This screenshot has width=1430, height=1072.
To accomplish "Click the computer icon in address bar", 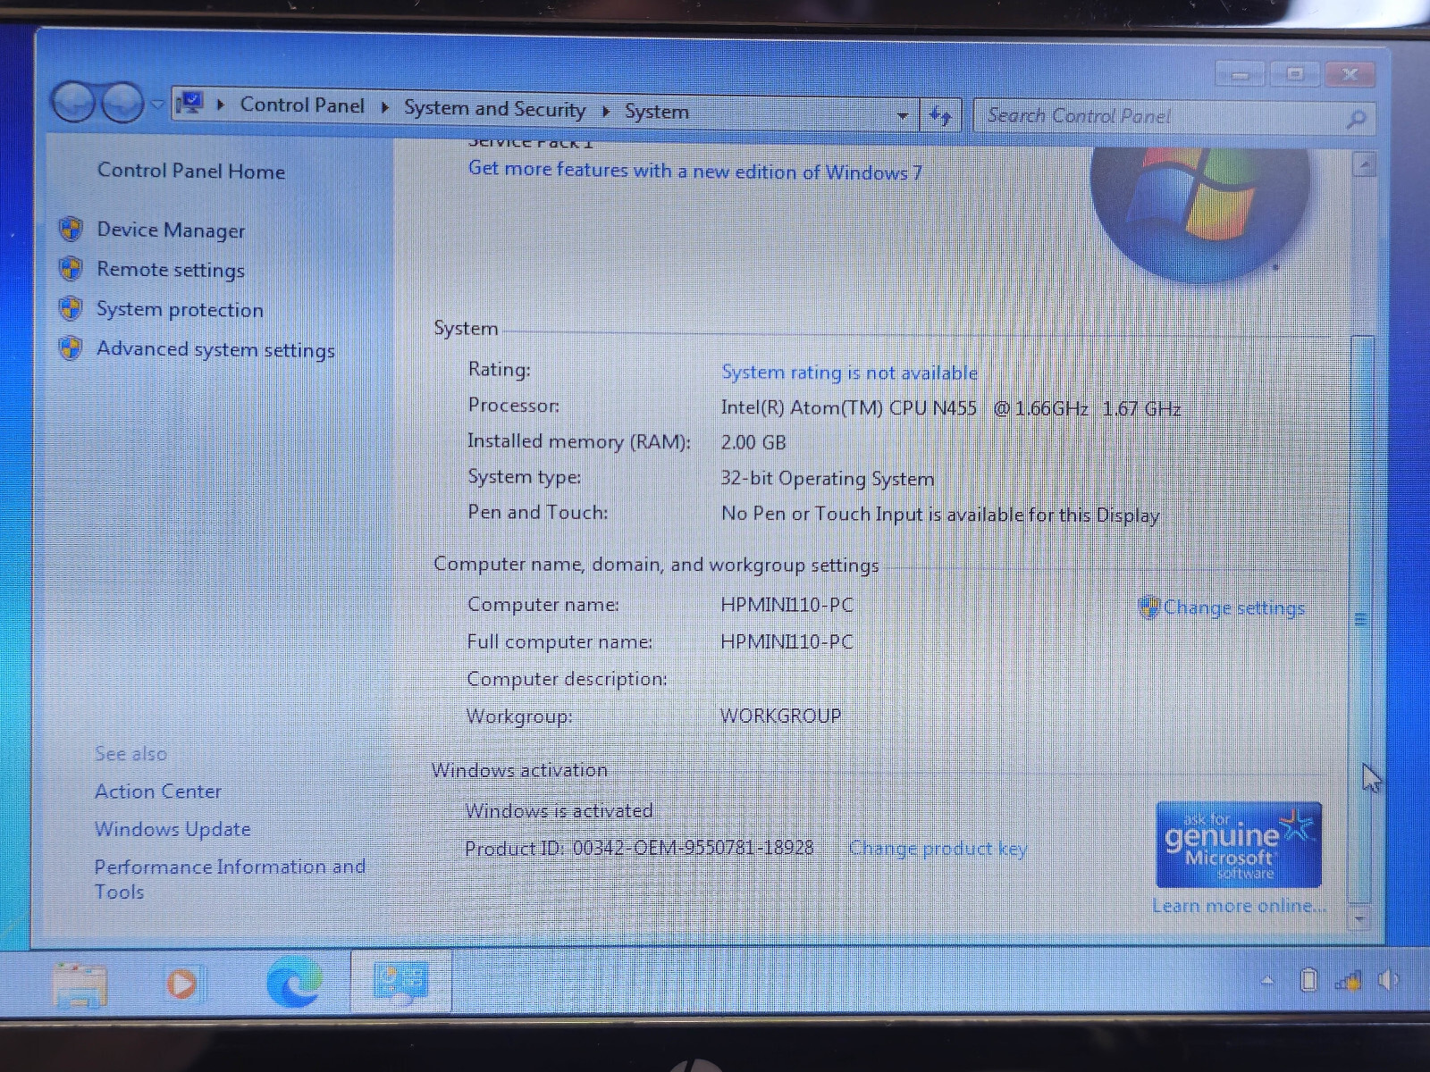I will click(x=190, y=105).
